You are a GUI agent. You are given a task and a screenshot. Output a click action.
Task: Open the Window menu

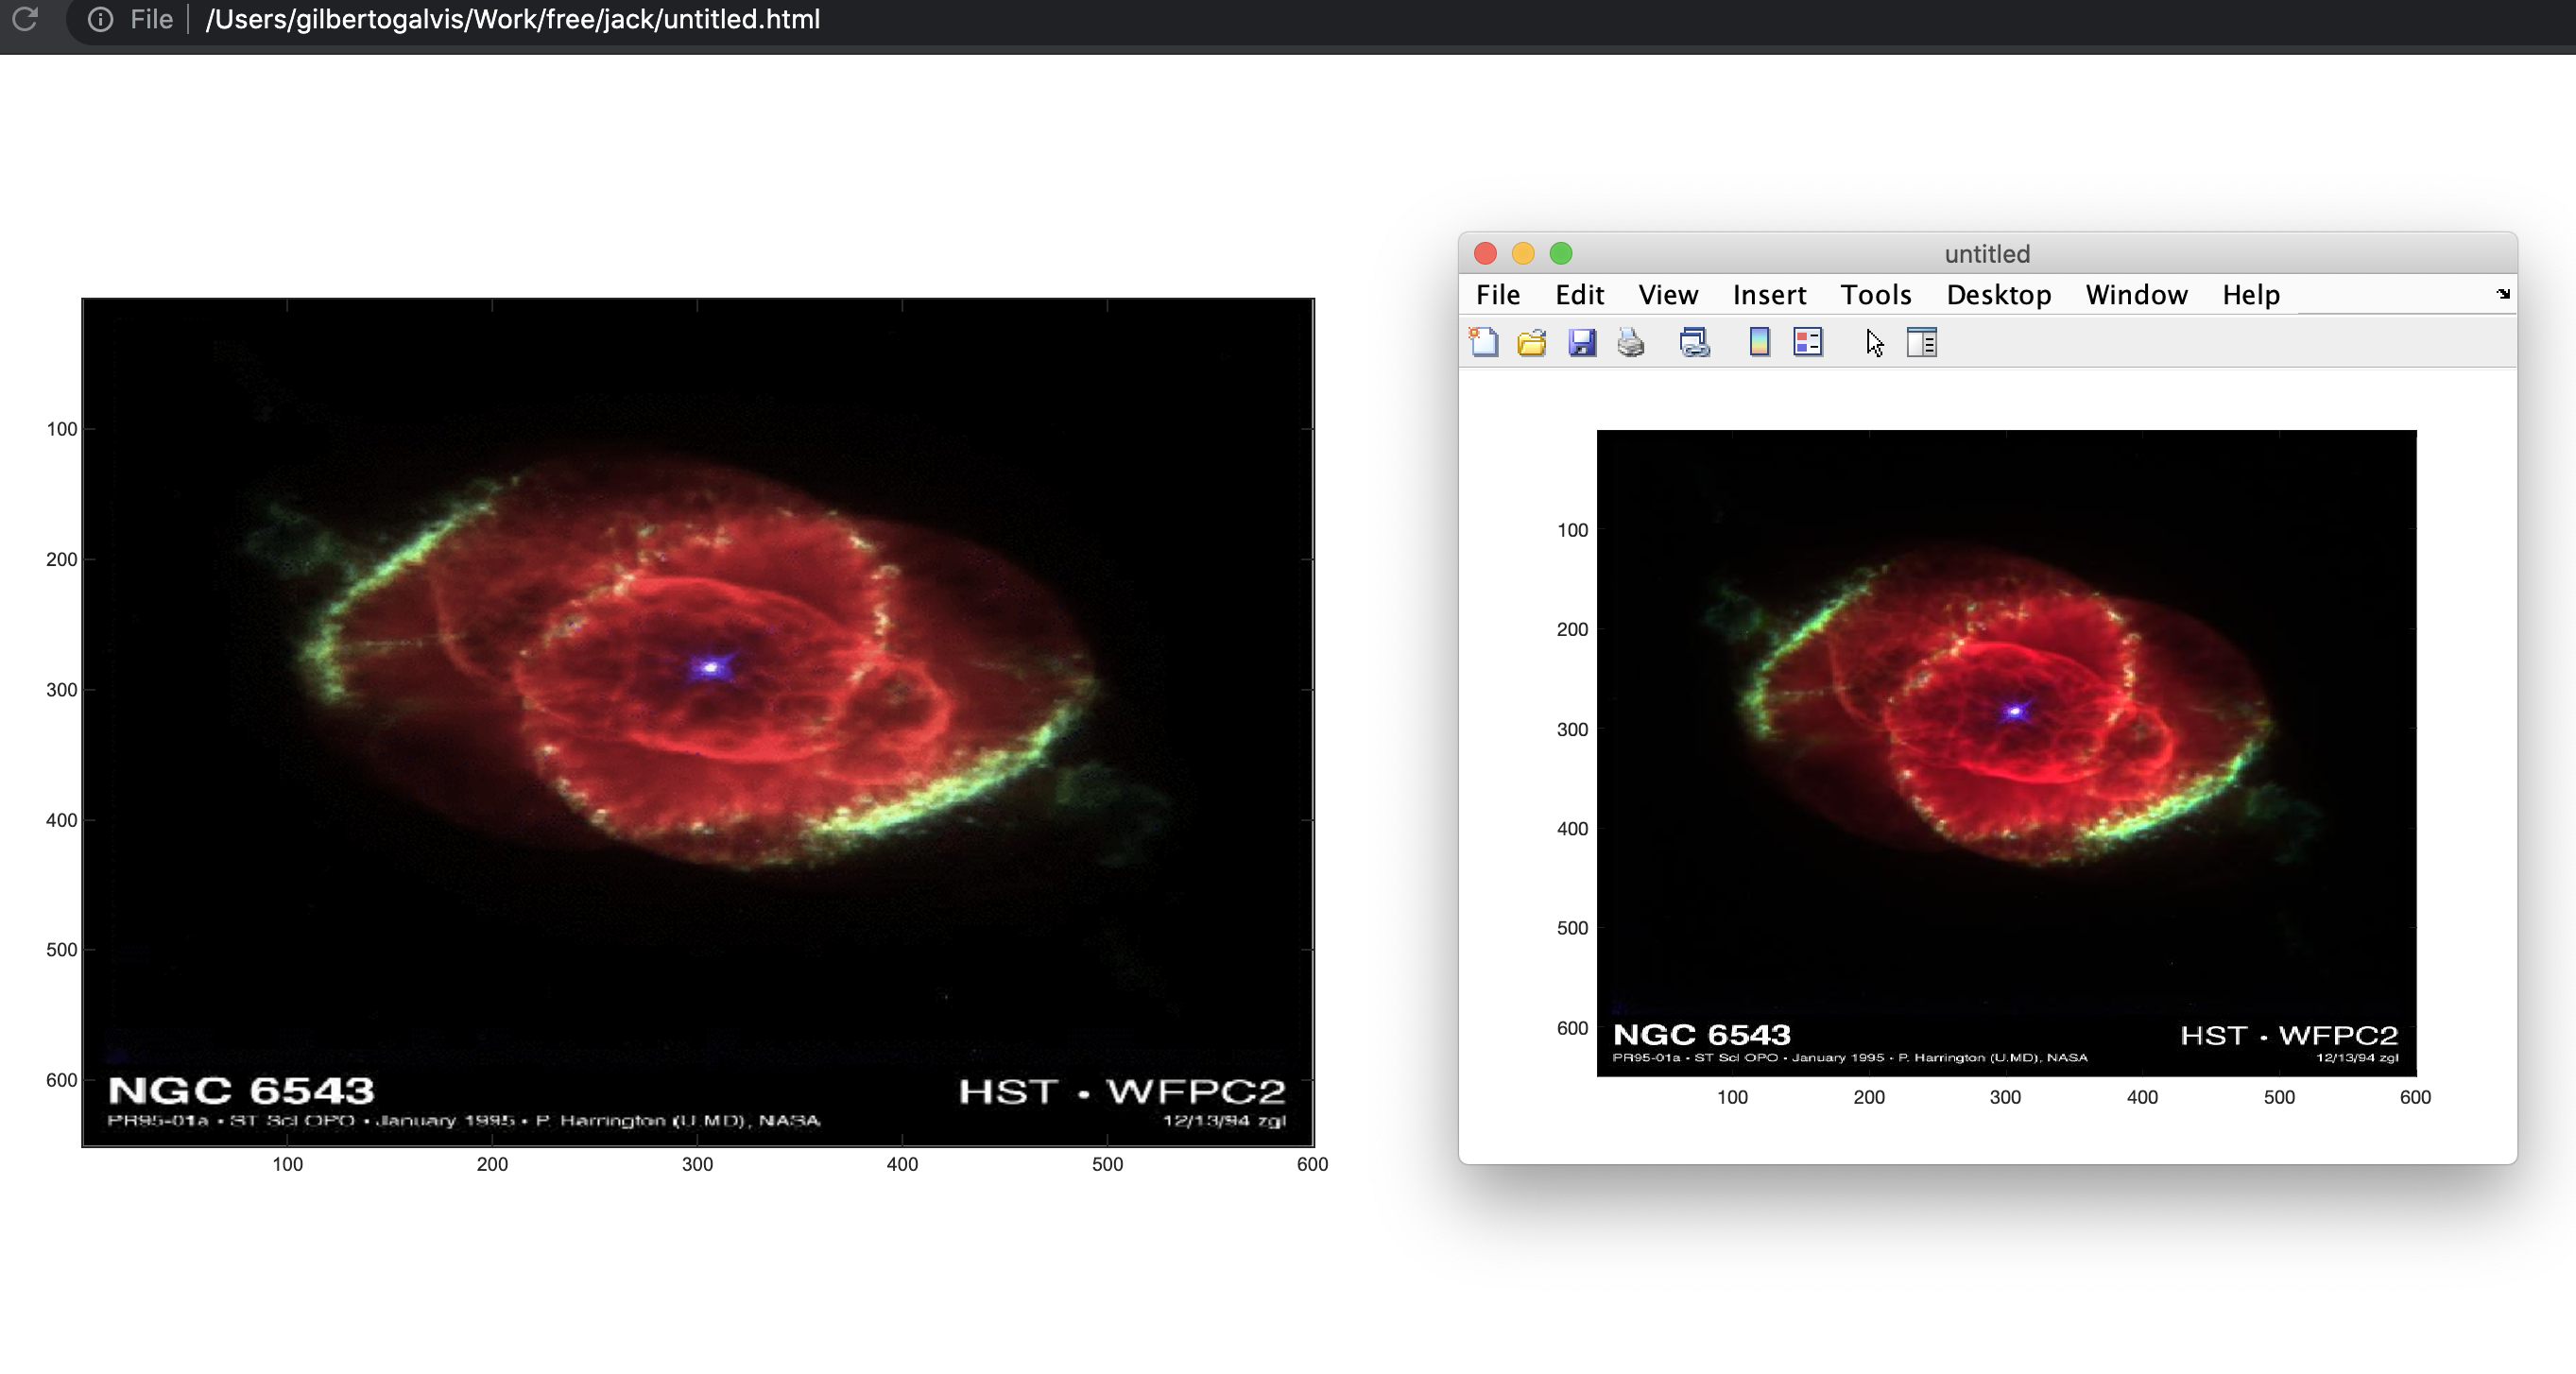[2137, 295]
